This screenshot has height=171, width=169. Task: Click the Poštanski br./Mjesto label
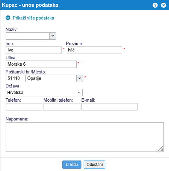click(x=26, y=72)
